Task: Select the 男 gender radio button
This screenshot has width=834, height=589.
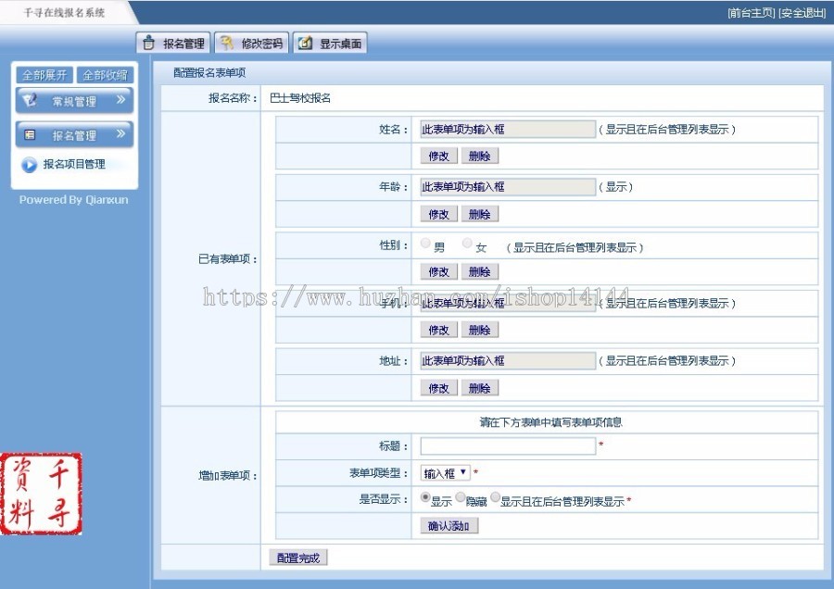Action: [x=424, y=244]
